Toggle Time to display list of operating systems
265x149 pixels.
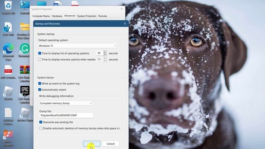pyautogui.click(x=40, y=53)
